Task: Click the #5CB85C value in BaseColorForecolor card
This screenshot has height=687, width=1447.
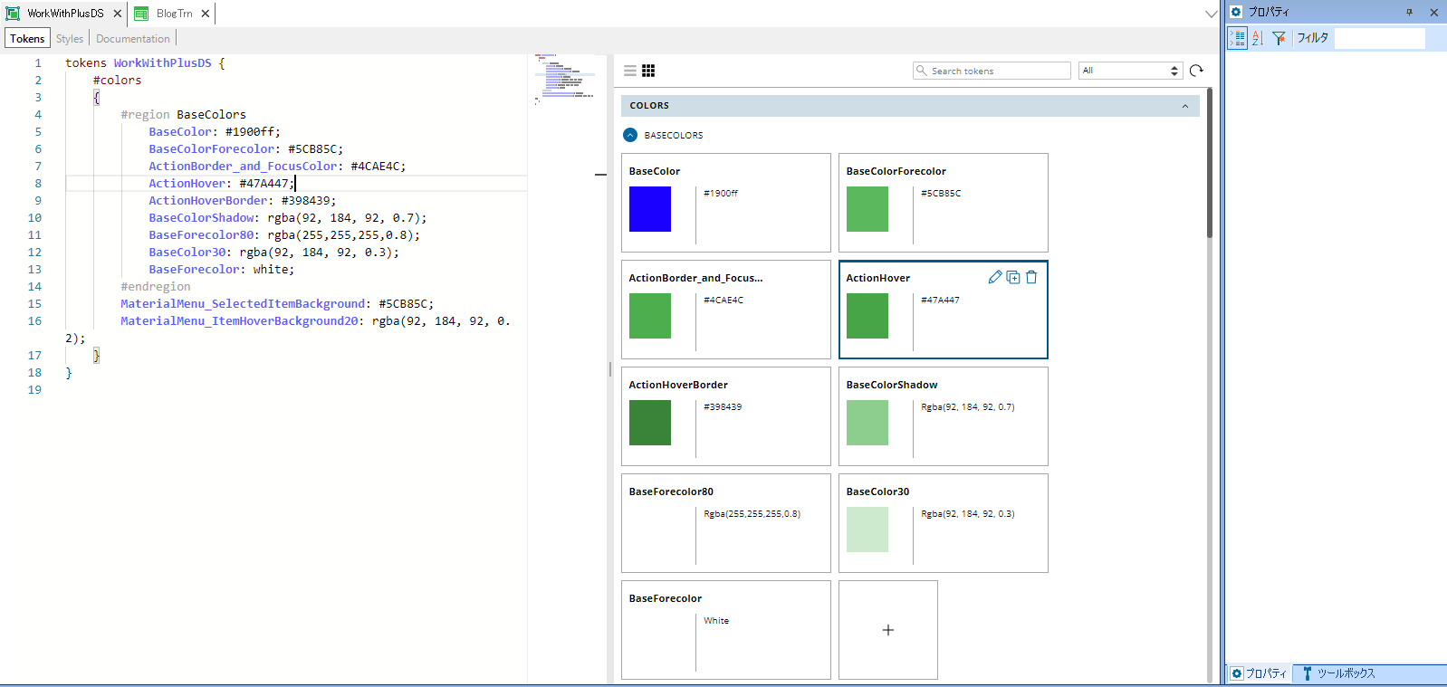Action: pyautogui.click(x=941, y=193)
